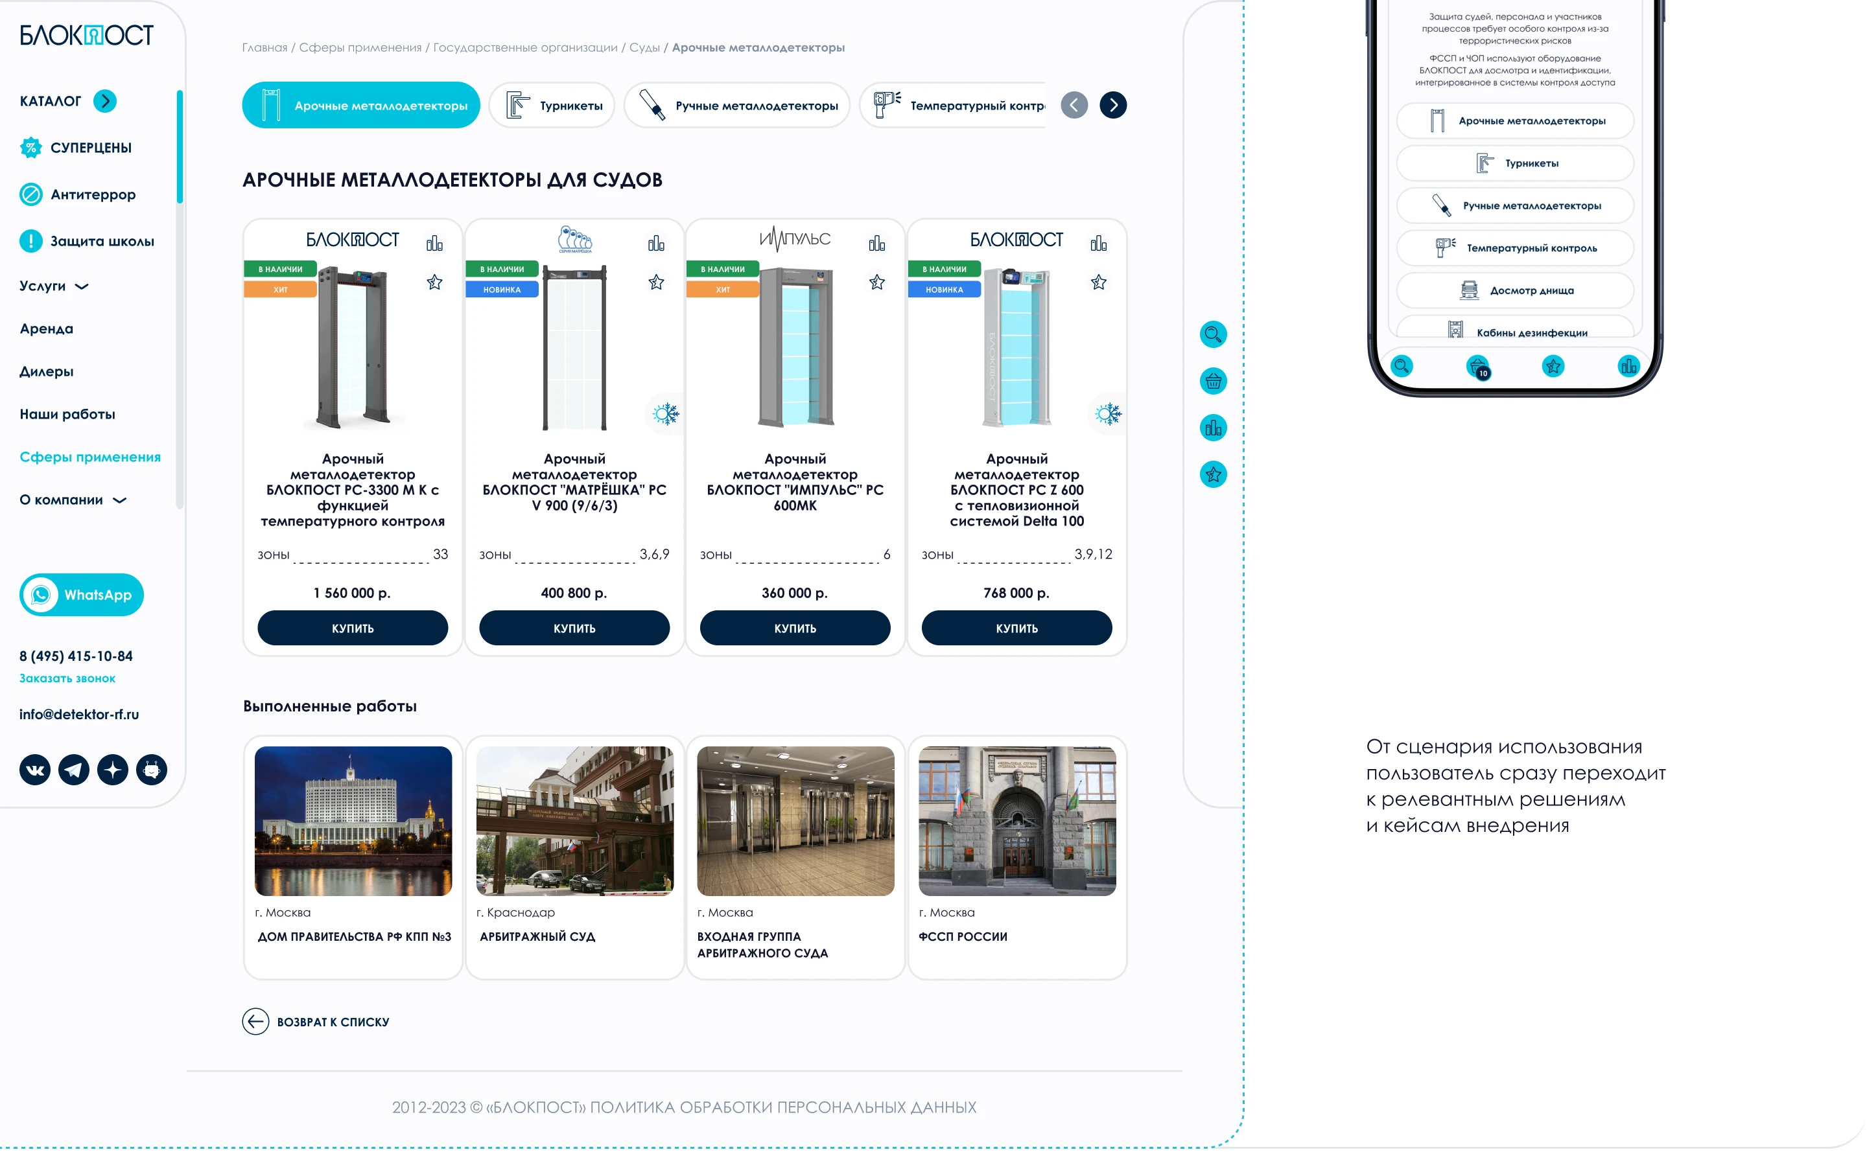Click phone number 8 (495) 415-10-84
The height and width of the screenshot is (1152, 1867).
point(76,656)
